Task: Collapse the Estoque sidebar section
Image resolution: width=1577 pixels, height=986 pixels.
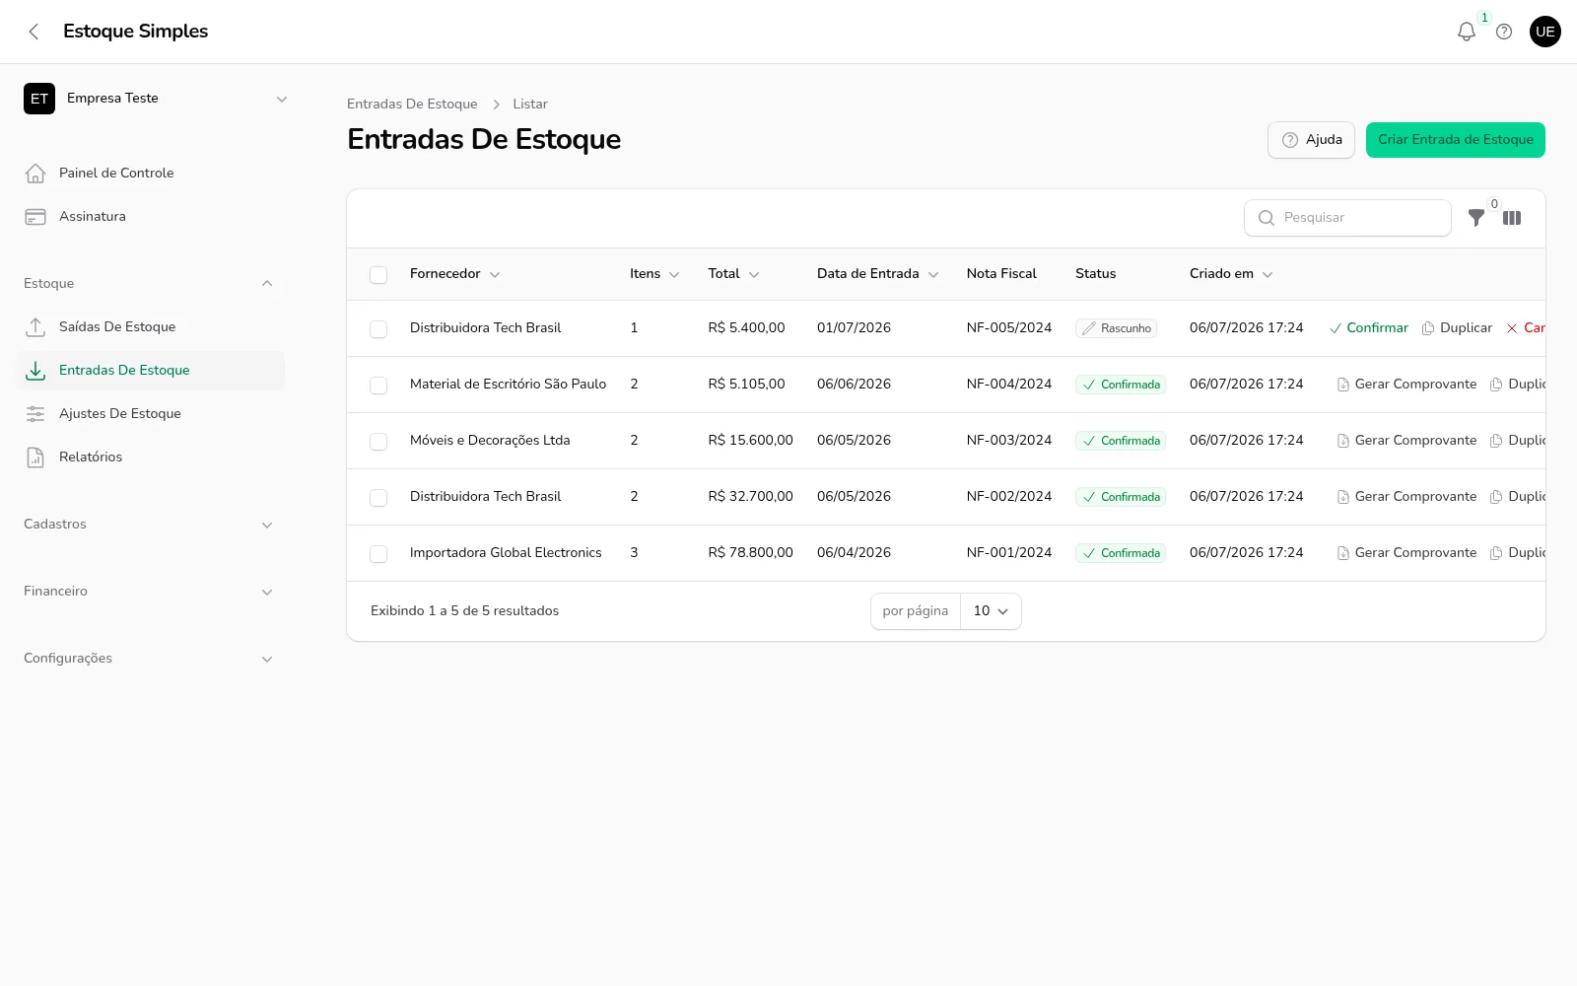Action: click(148, 284)
